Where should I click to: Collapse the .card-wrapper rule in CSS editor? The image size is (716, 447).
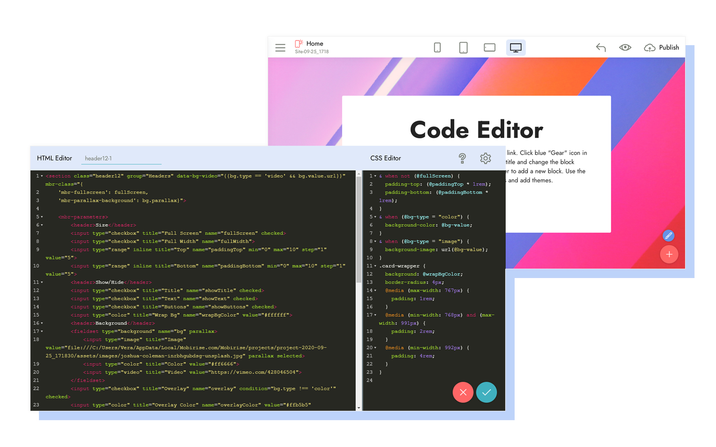(375, 266)
